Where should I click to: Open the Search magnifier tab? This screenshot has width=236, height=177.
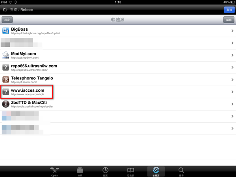pos(181,171)
